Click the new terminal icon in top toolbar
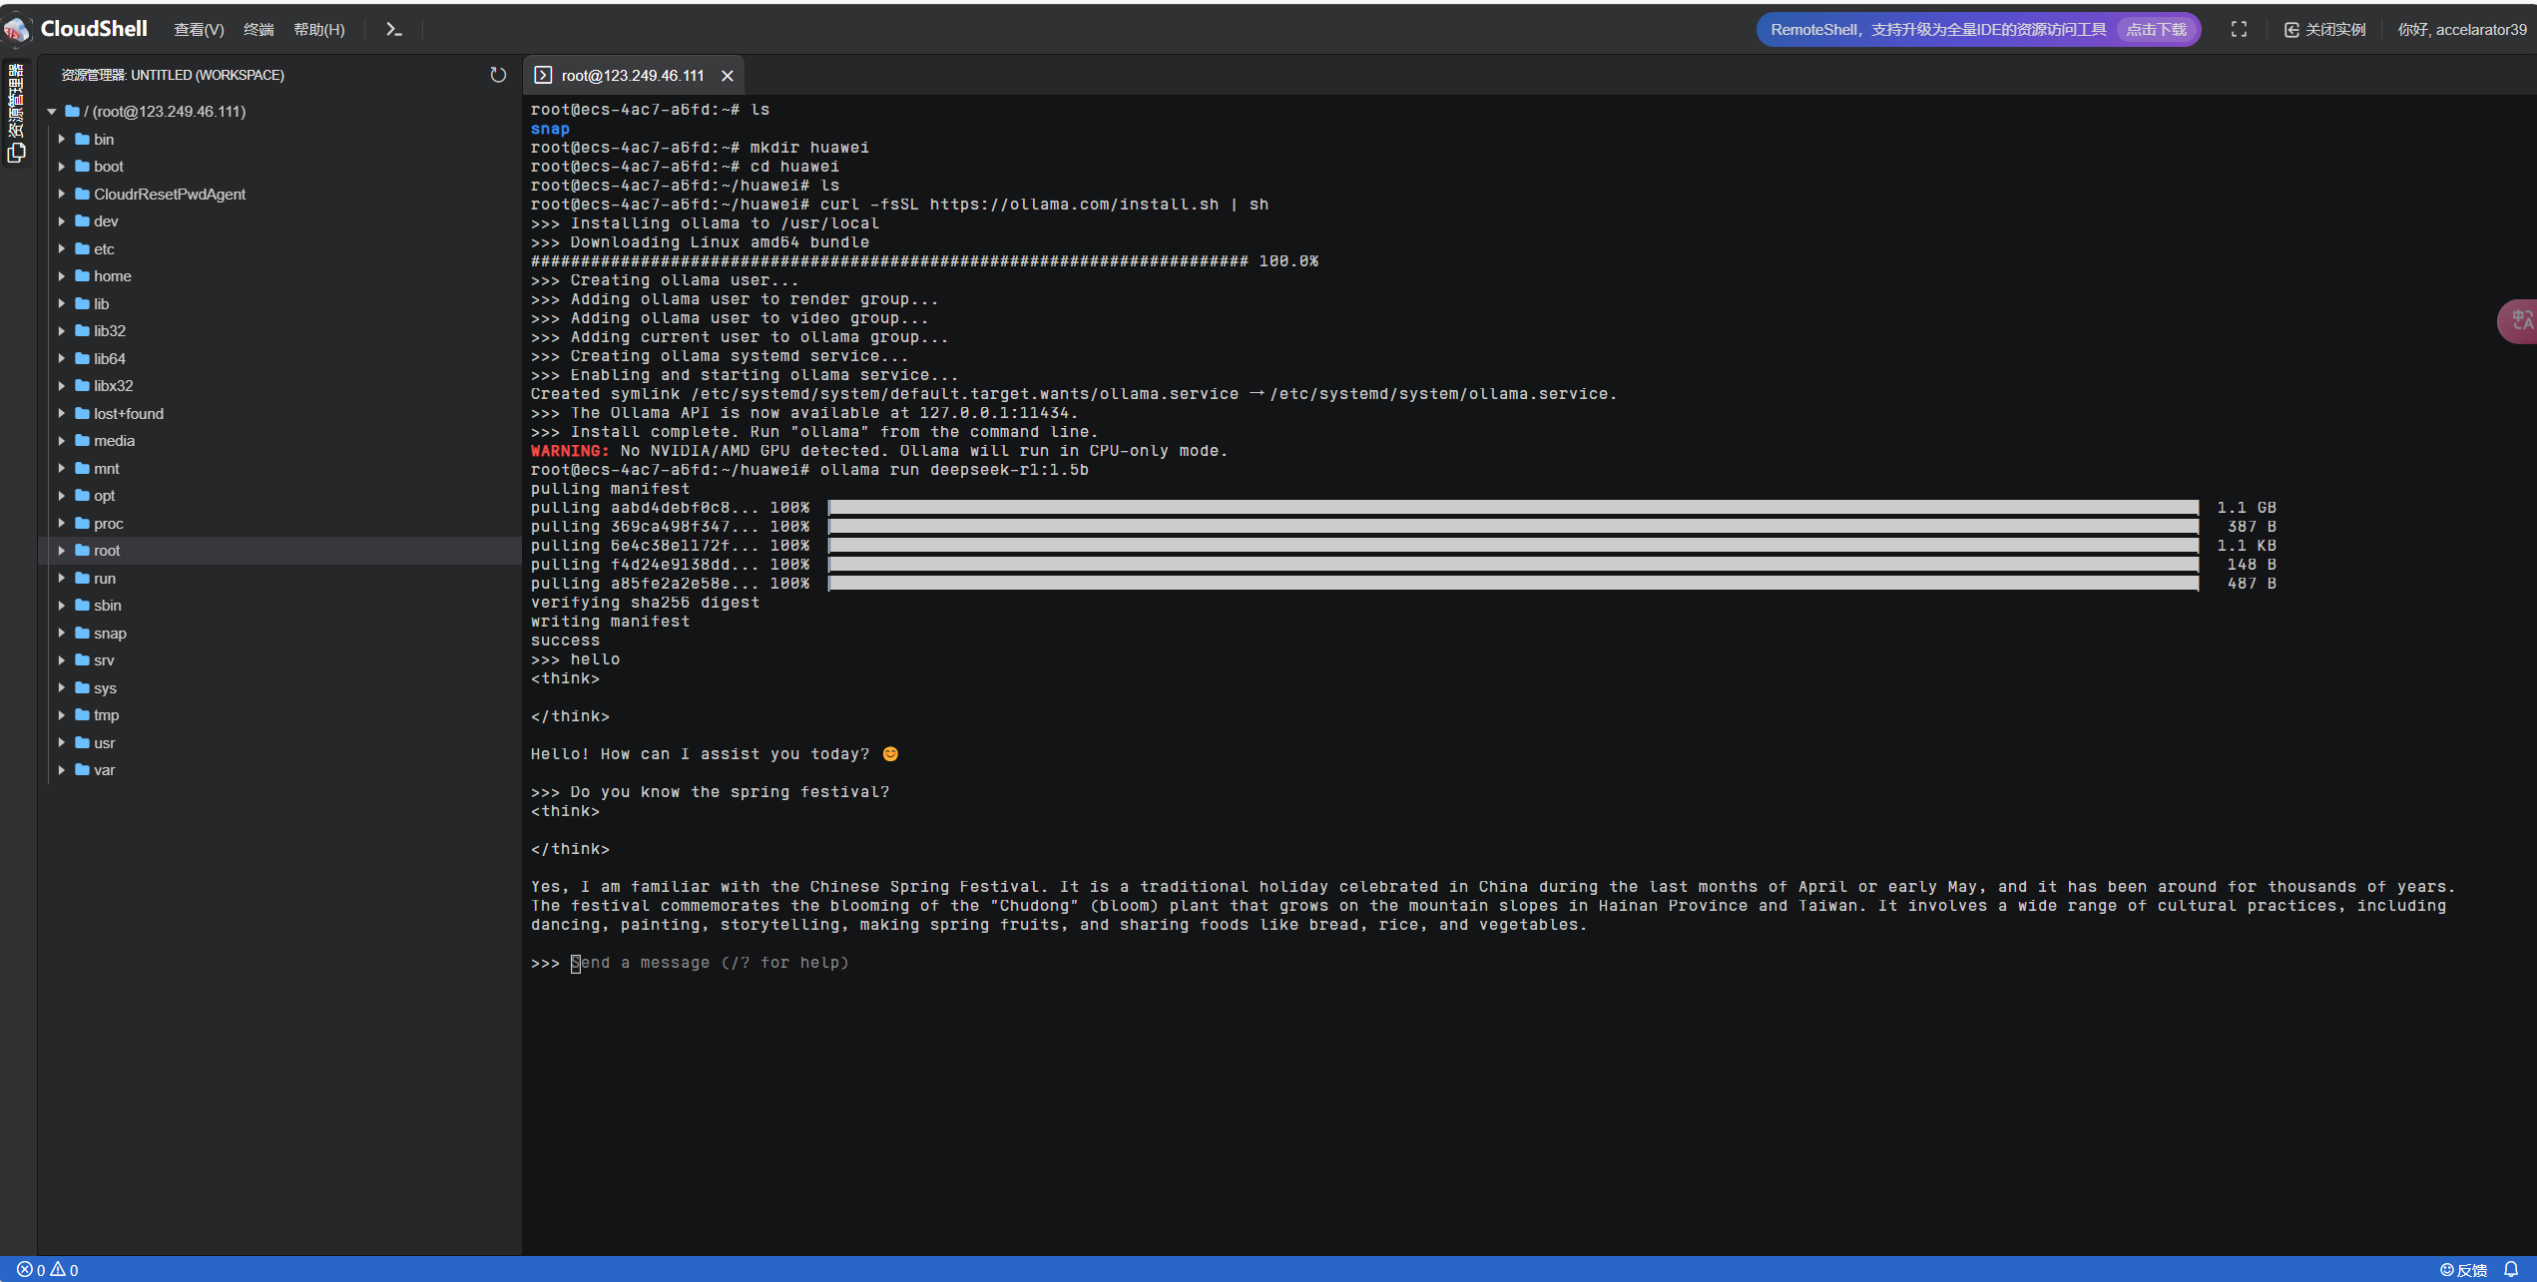Viewport: 2537px width, 1282px height. (x=394, y=30)
